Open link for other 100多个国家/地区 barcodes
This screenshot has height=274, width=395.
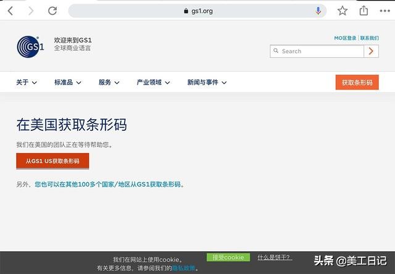click(108, 185)
